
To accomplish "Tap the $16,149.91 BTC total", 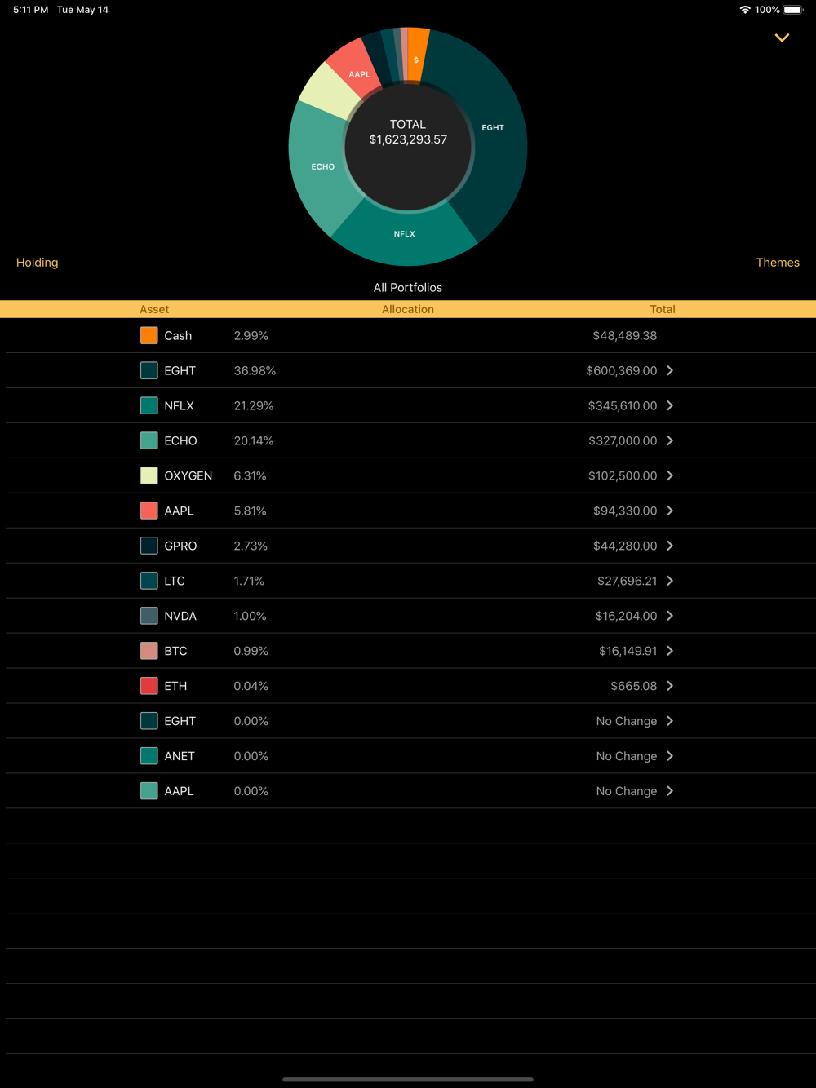I will click(x=628, y=651).
